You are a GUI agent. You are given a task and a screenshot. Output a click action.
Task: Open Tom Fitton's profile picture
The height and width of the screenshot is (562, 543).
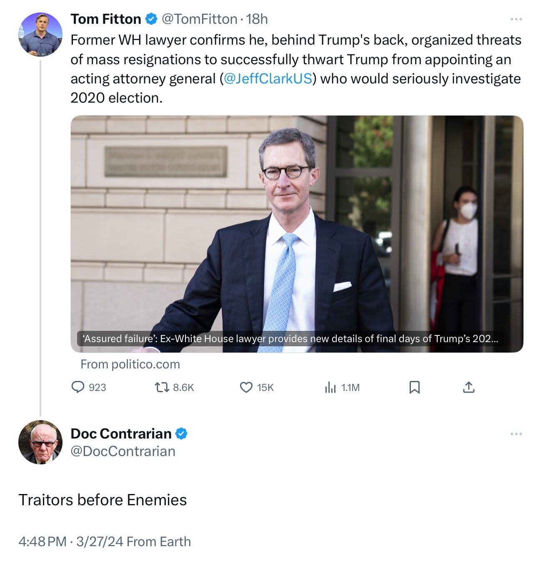[40, 34]
